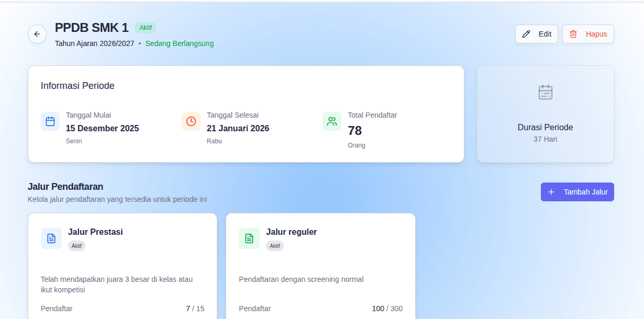Click the calendar icon beside Tanggal Mulai
The image size is (644, 319).
pos(50,121)
